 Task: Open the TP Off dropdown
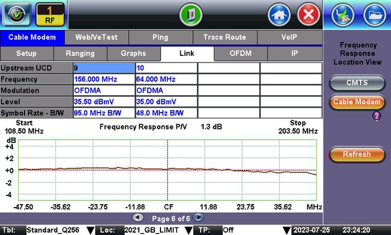coord(286,230)
